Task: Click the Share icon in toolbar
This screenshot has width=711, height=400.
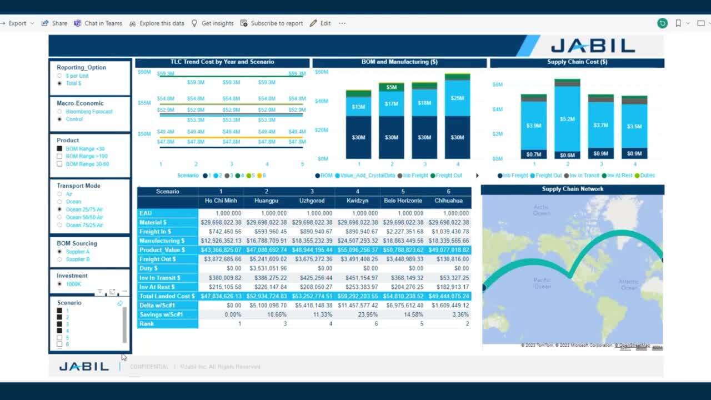Action: (45, 23)
